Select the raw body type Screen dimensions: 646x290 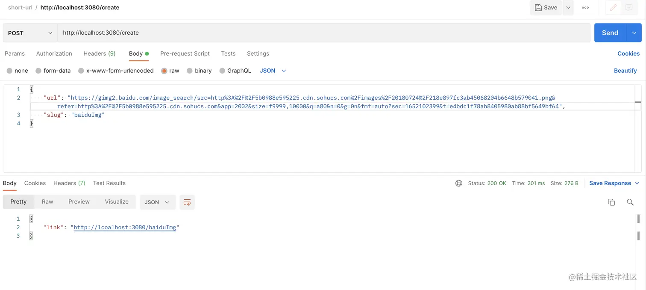point(170,71)
